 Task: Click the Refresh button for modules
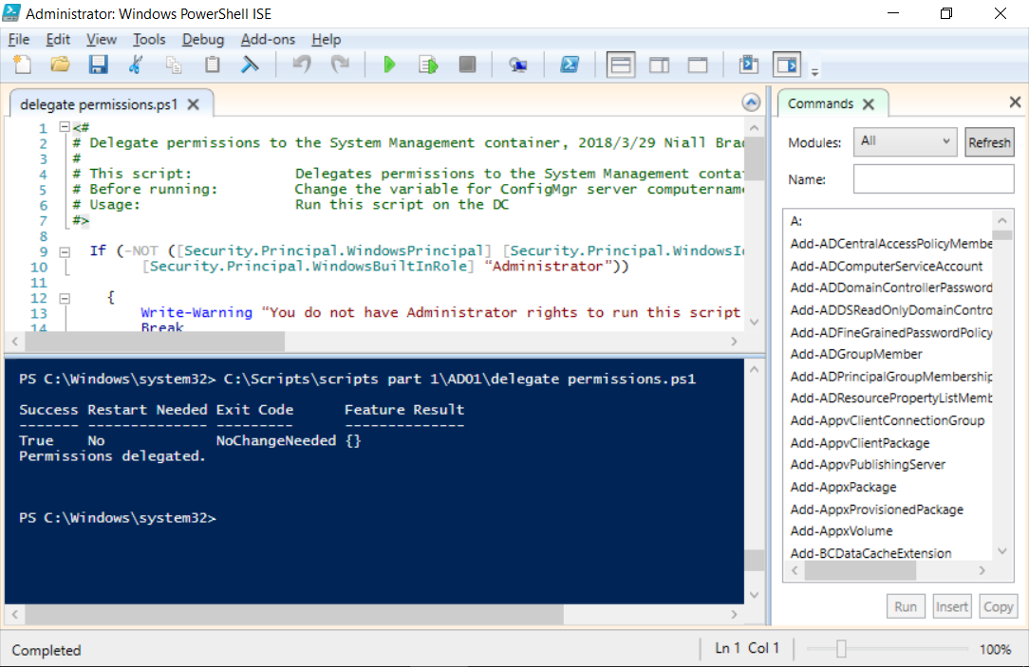pos(990,142)
